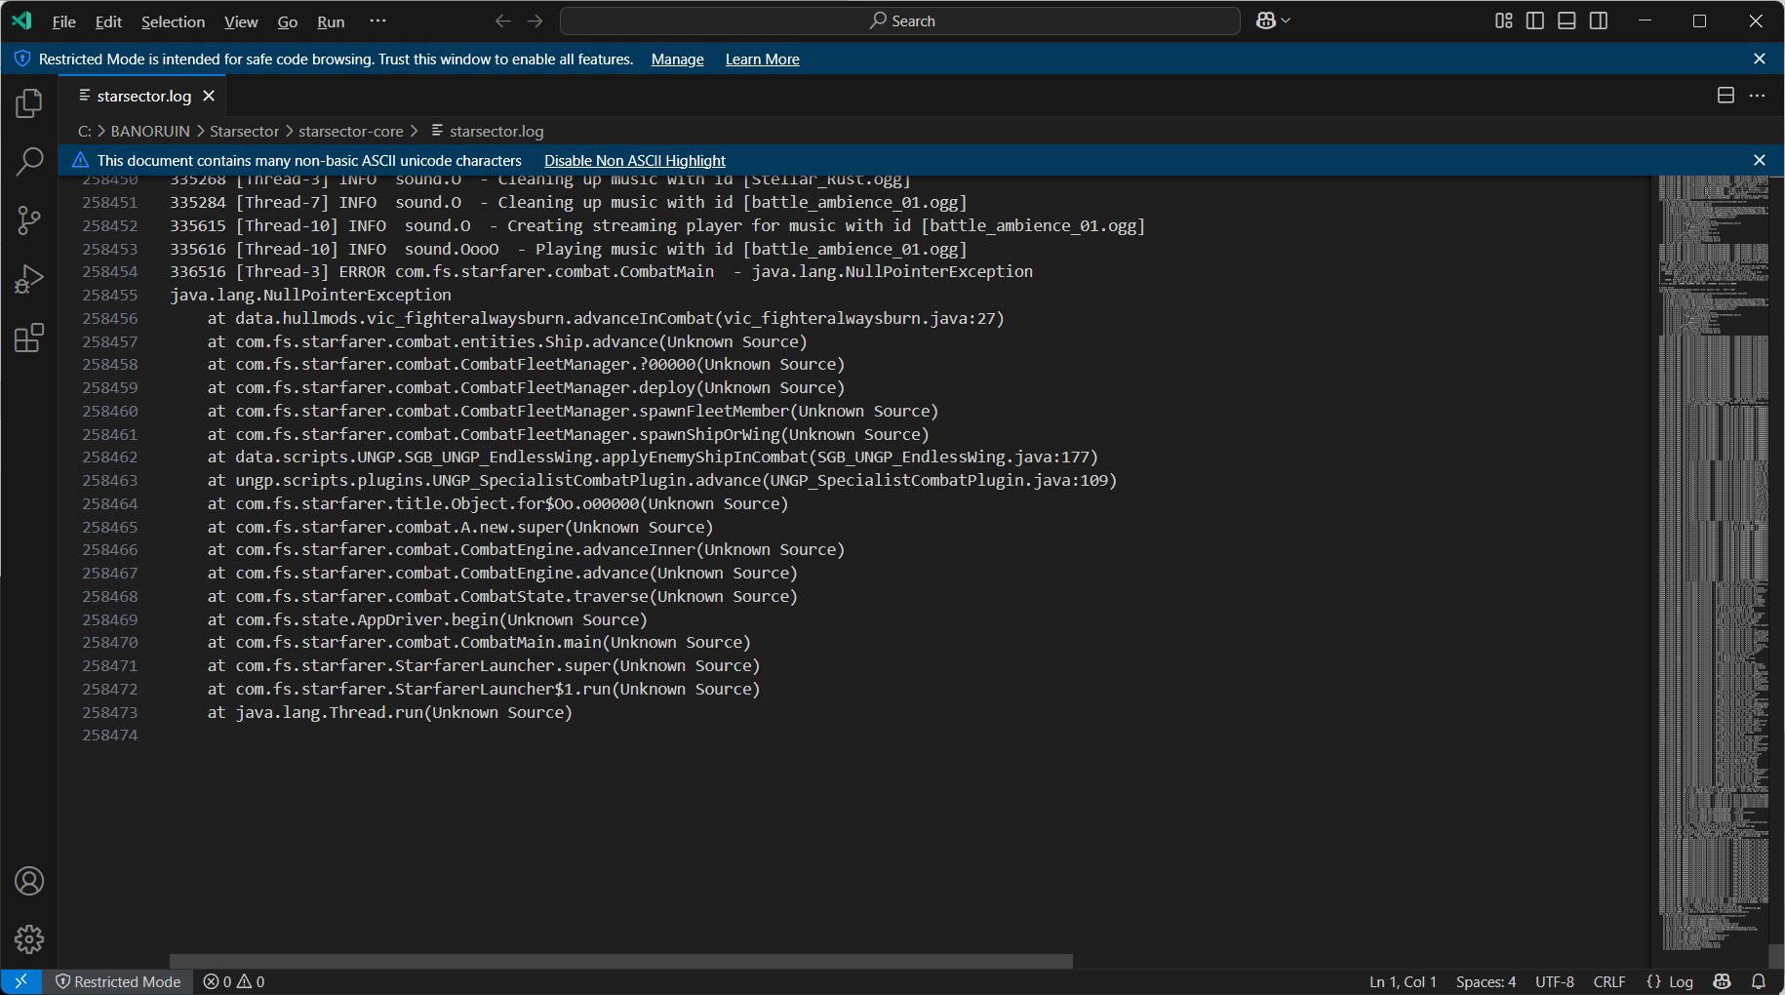Viewport: 1785px width, 995px height.
Task: Click the notifications bell in status bar
Action: (1759, 981)
